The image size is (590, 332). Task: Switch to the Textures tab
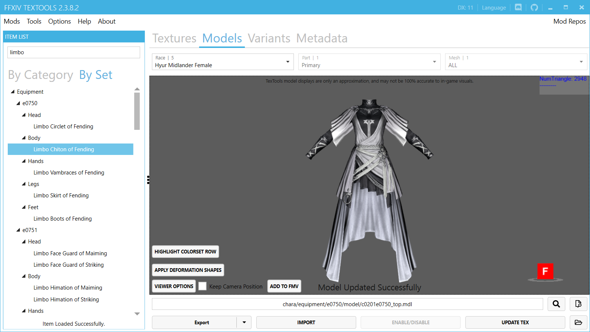click(174, 38)
